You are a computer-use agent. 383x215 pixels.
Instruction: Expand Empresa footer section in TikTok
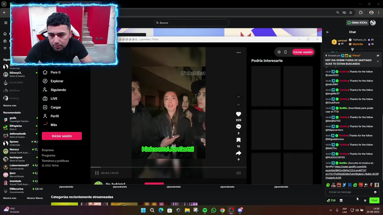coord(48,150)
